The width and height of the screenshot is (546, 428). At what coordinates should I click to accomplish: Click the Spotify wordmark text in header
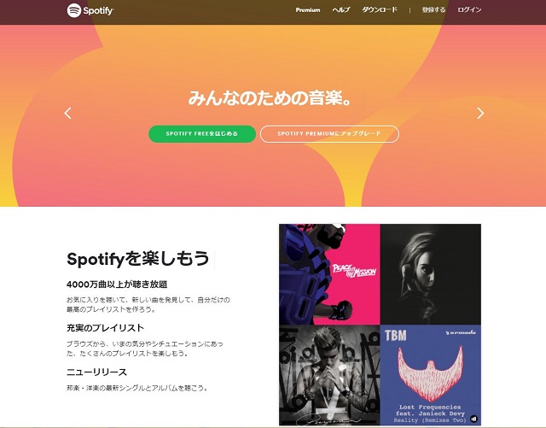(x=98, y=10)
